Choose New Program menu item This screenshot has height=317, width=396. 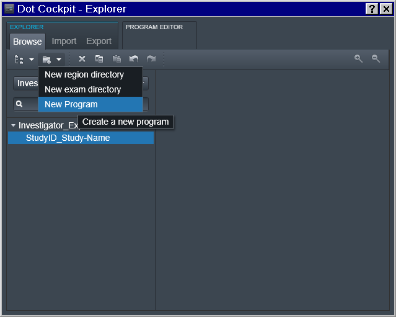90,104
